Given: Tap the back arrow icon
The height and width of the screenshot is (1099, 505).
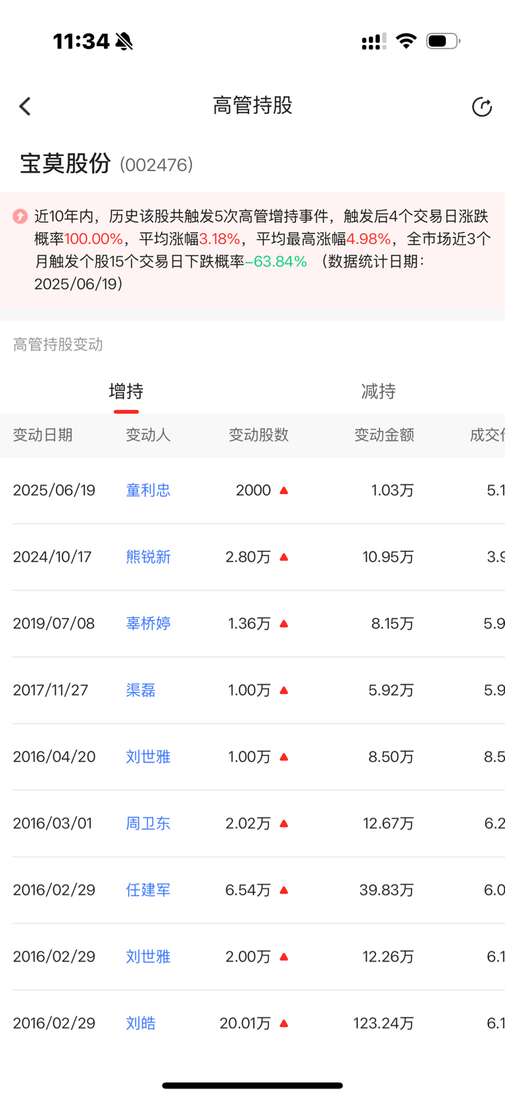Looking at the screenshot, I should pyautogui.click(x=25, y=107).
